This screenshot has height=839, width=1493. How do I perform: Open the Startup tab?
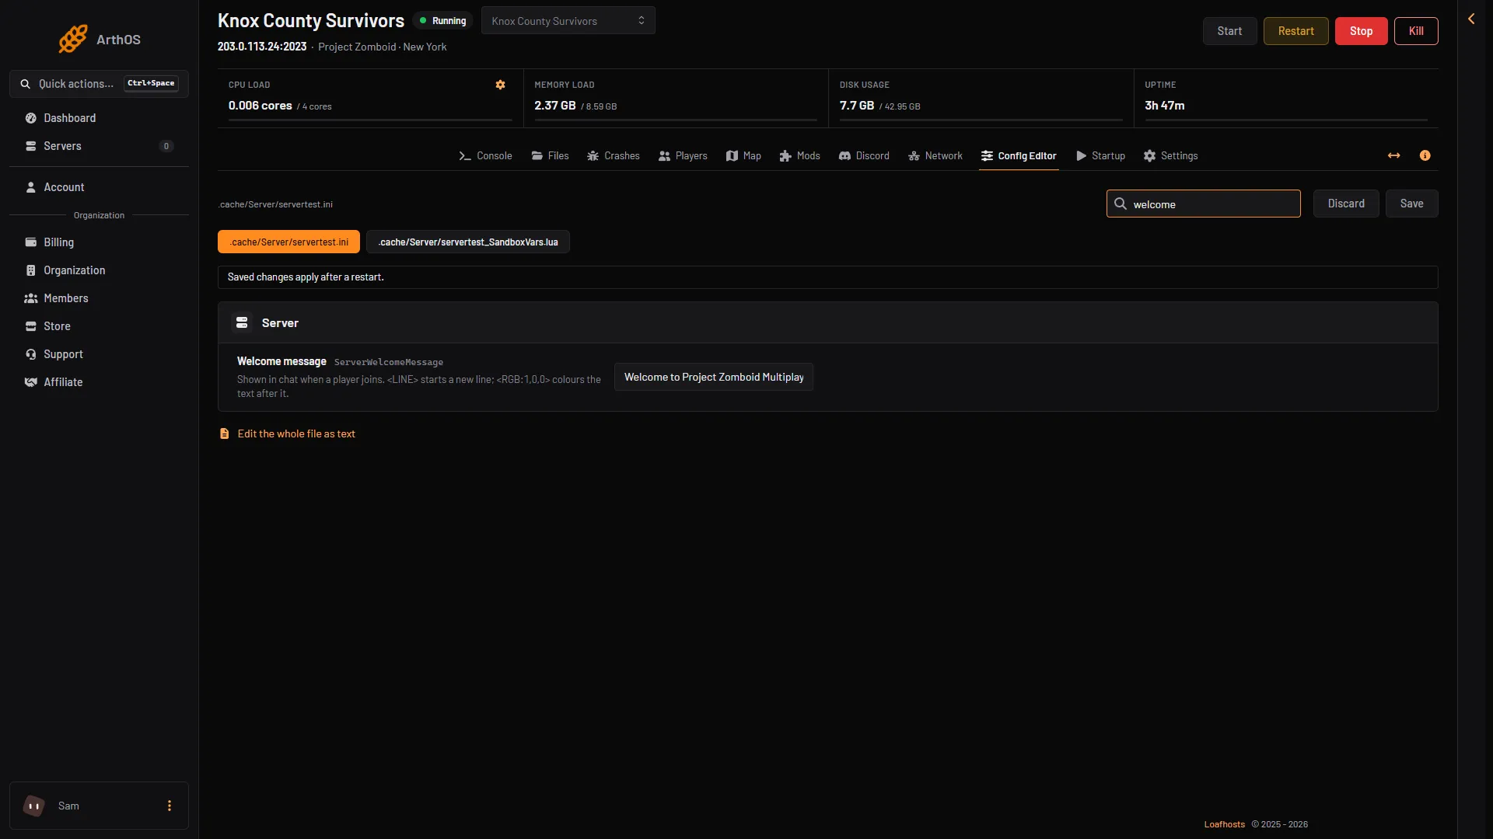pyautogui.click(x=1100, y=155)
